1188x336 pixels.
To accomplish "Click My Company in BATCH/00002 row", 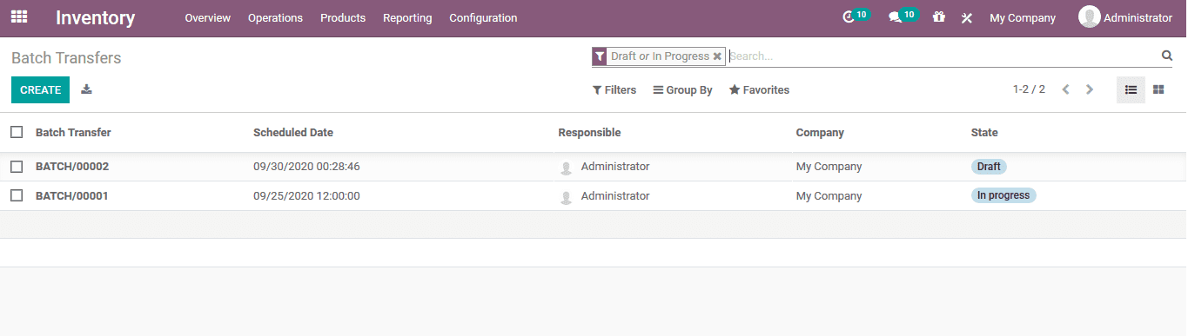I will click(x=829, y=167).
